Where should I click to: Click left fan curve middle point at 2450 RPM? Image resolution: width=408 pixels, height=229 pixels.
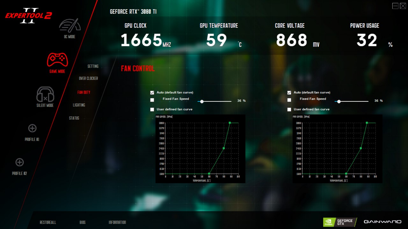coord(224,148)
